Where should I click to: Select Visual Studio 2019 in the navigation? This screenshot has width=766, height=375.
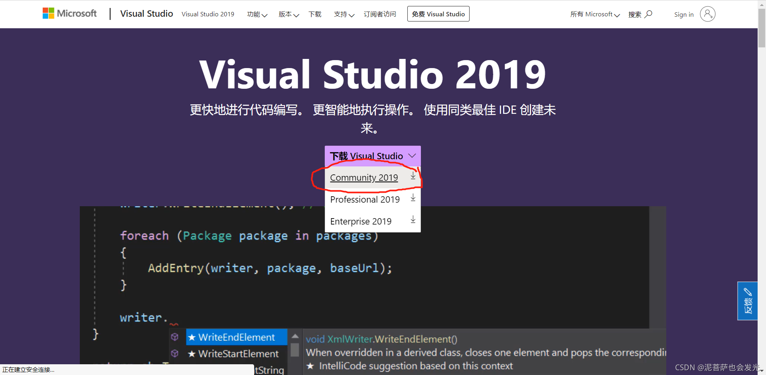pyautogui.click(x=208, y=14)
